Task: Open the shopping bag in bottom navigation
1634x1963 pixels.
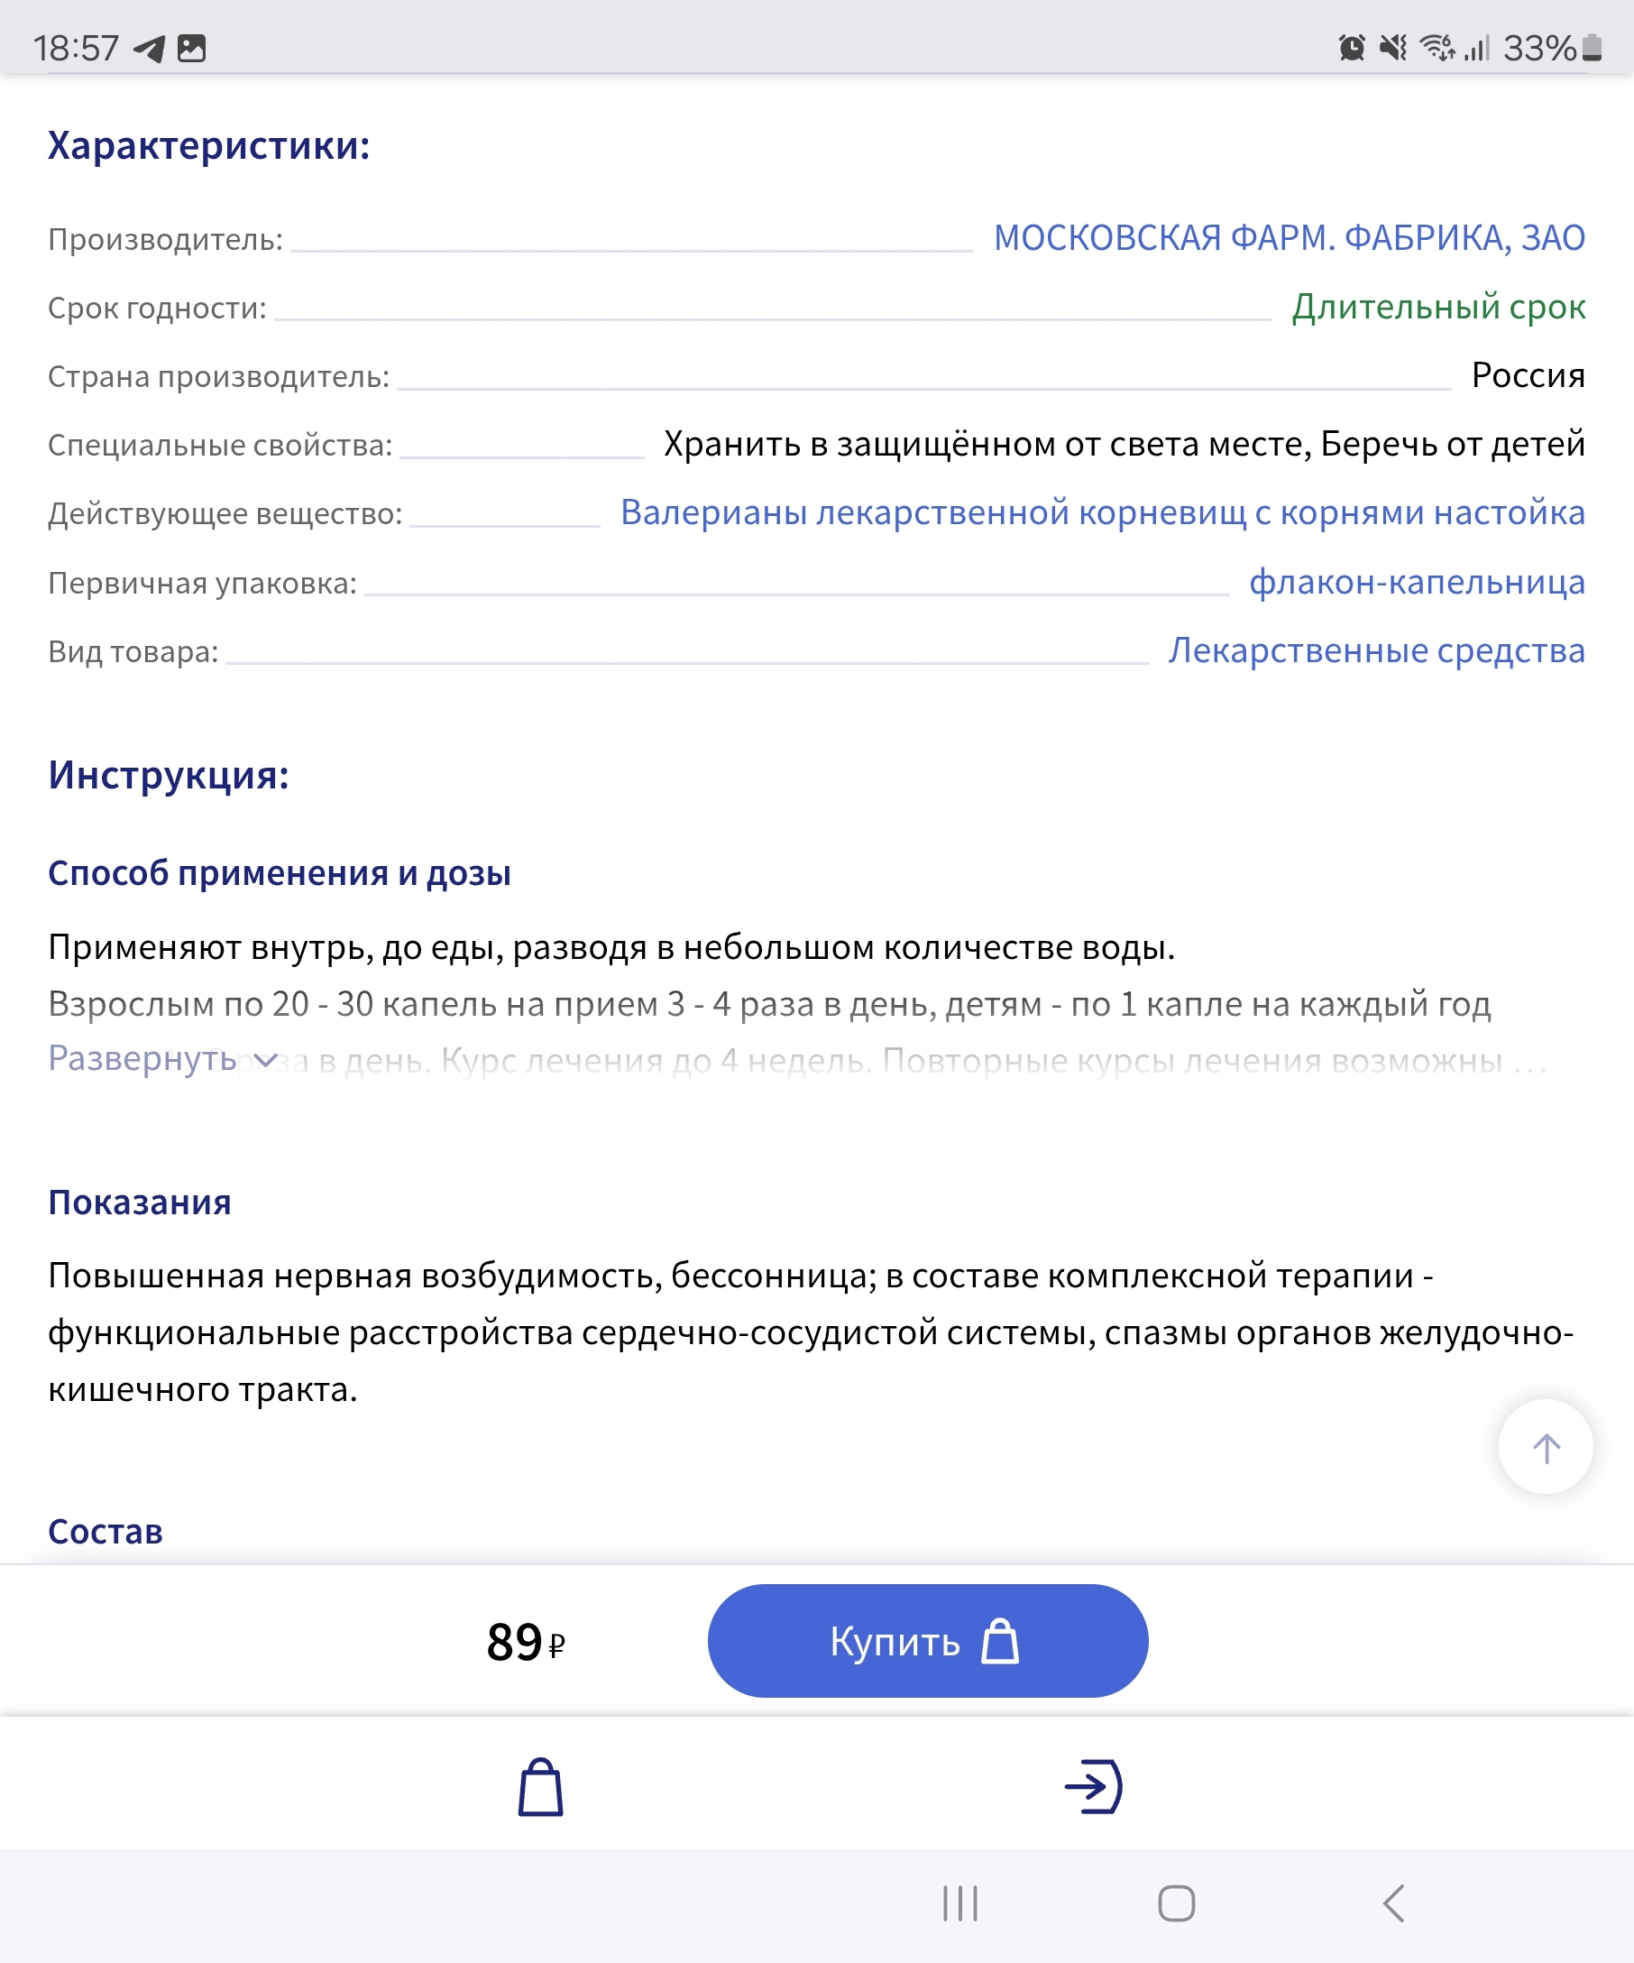Action: click(540, 1786)
